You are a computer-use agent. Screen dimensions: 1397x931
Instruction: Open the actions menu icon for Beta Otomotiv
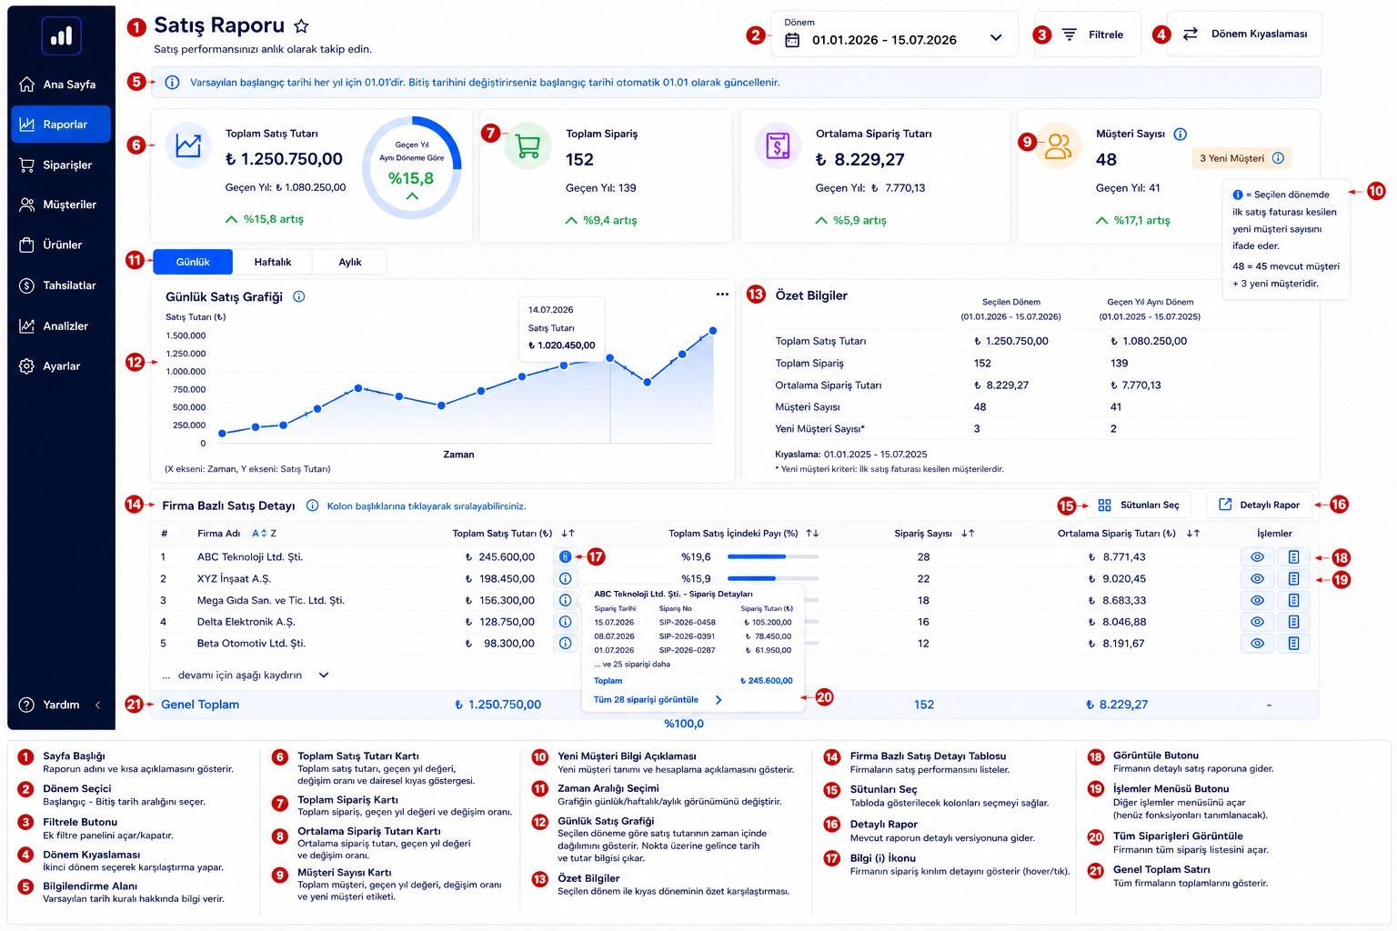pyautogui.click(x=1293, y=643)
